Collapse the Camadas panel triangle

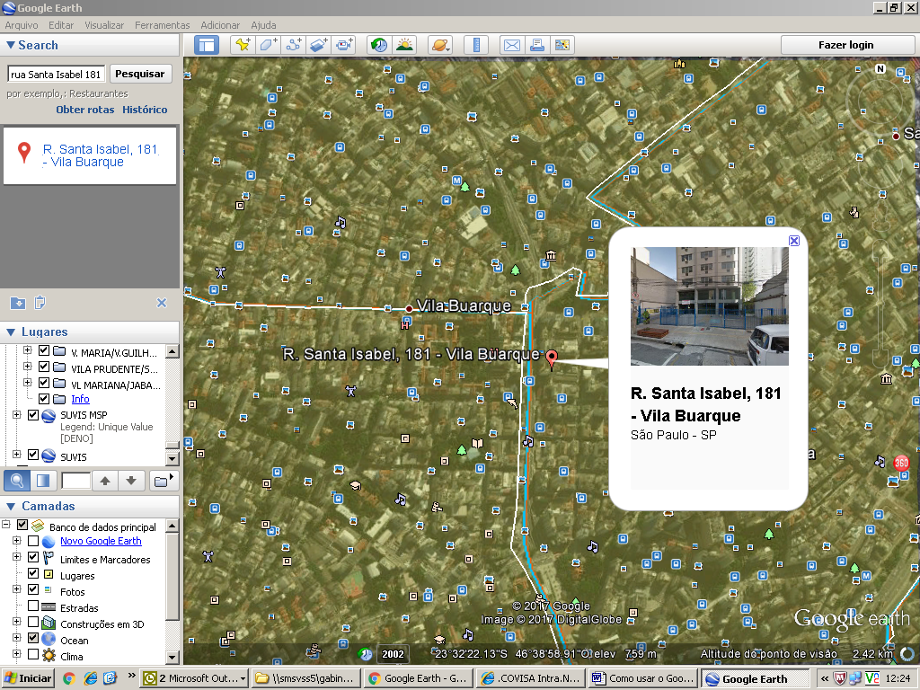[11, 507]
